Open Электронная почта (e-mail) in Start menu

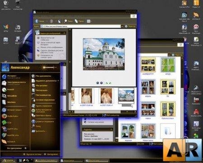(x=14, y=83)
